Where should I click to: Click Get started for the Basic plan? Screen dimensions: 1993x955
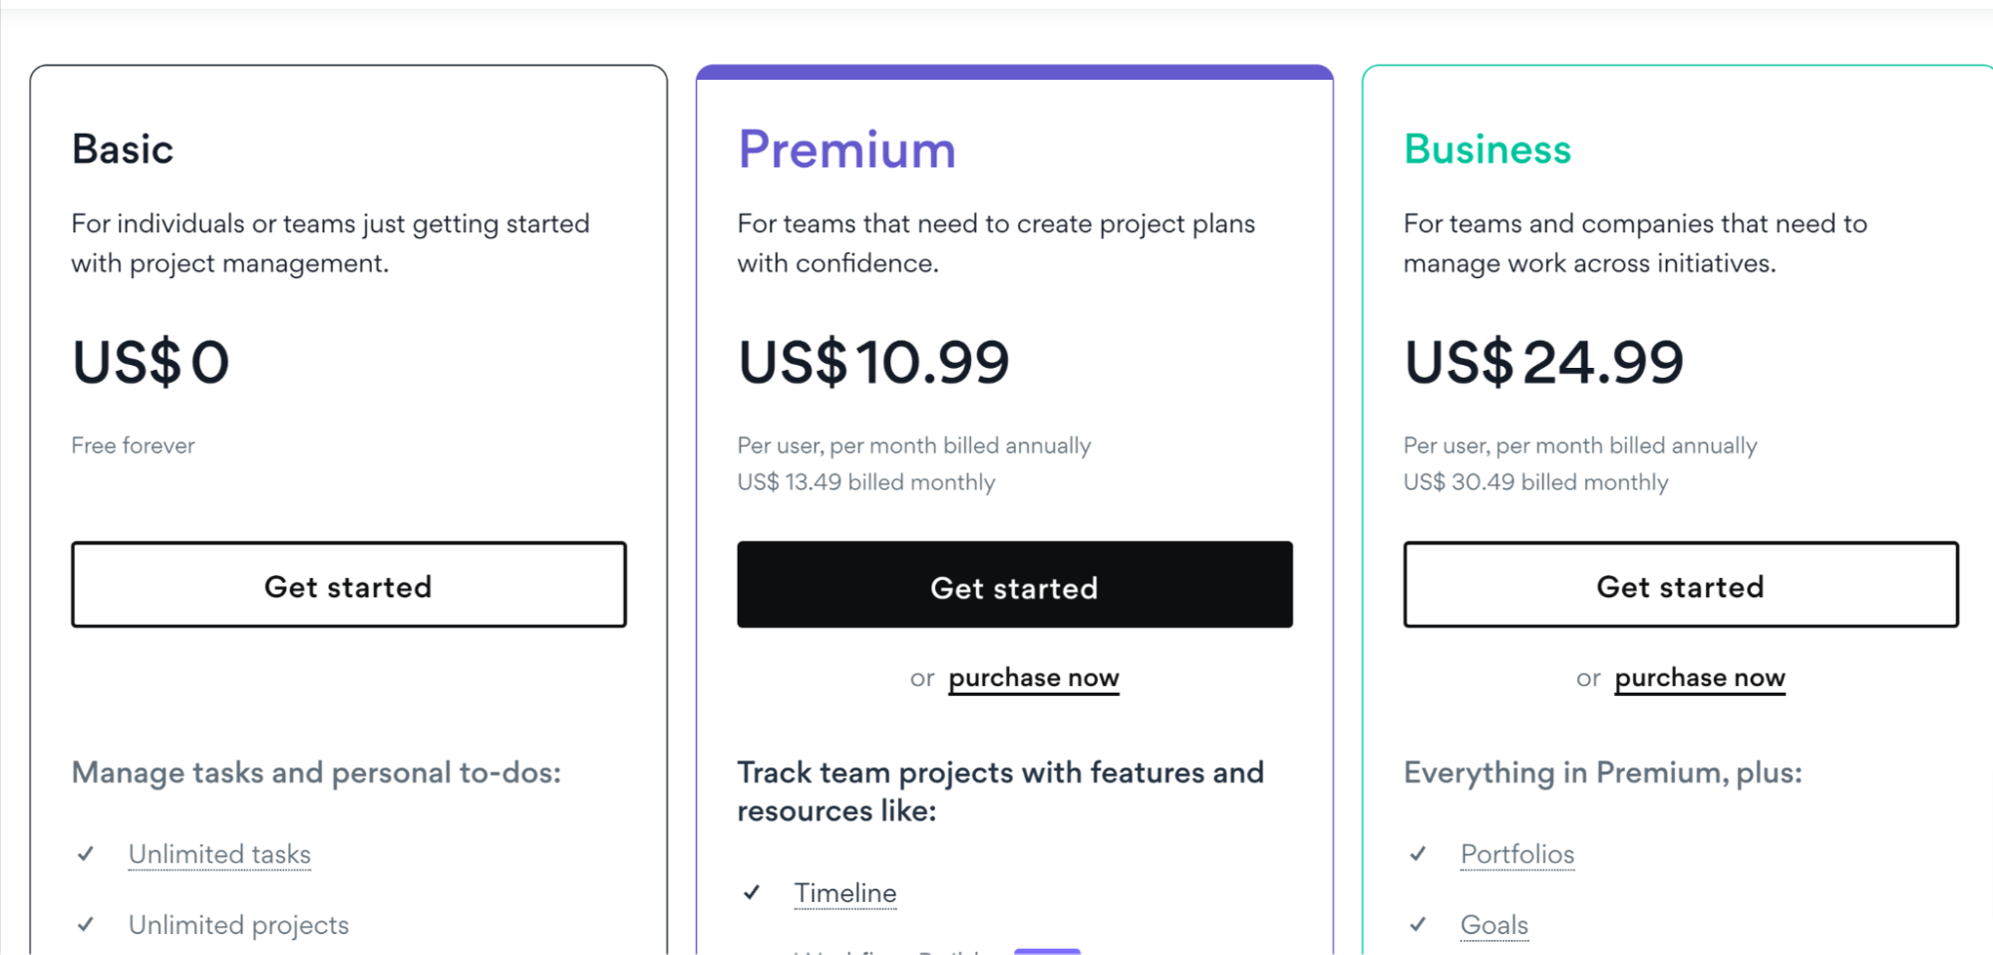pos(348,585)
